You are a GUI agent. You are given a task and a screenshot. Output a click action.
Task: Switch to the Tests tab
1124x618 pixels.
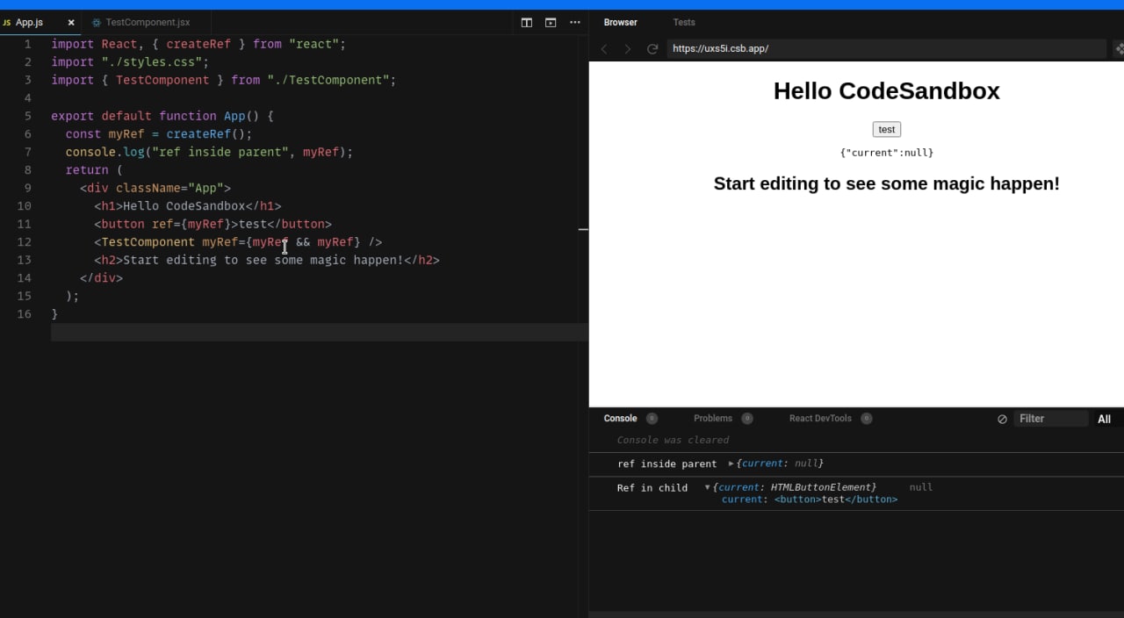684,23
